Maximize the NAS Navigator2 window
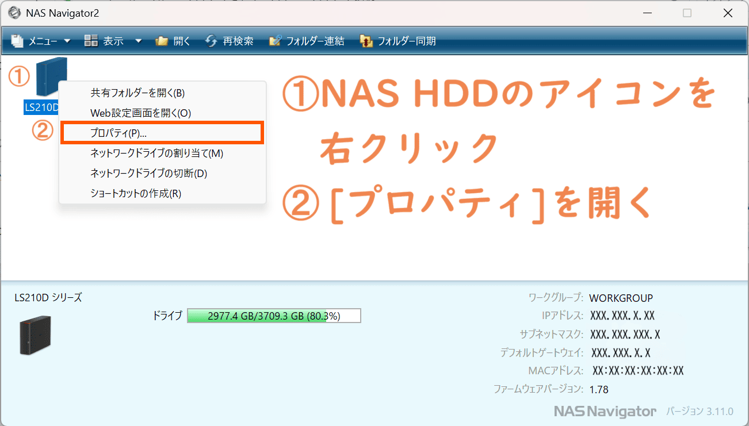The image size is (749, 426). 687,13
